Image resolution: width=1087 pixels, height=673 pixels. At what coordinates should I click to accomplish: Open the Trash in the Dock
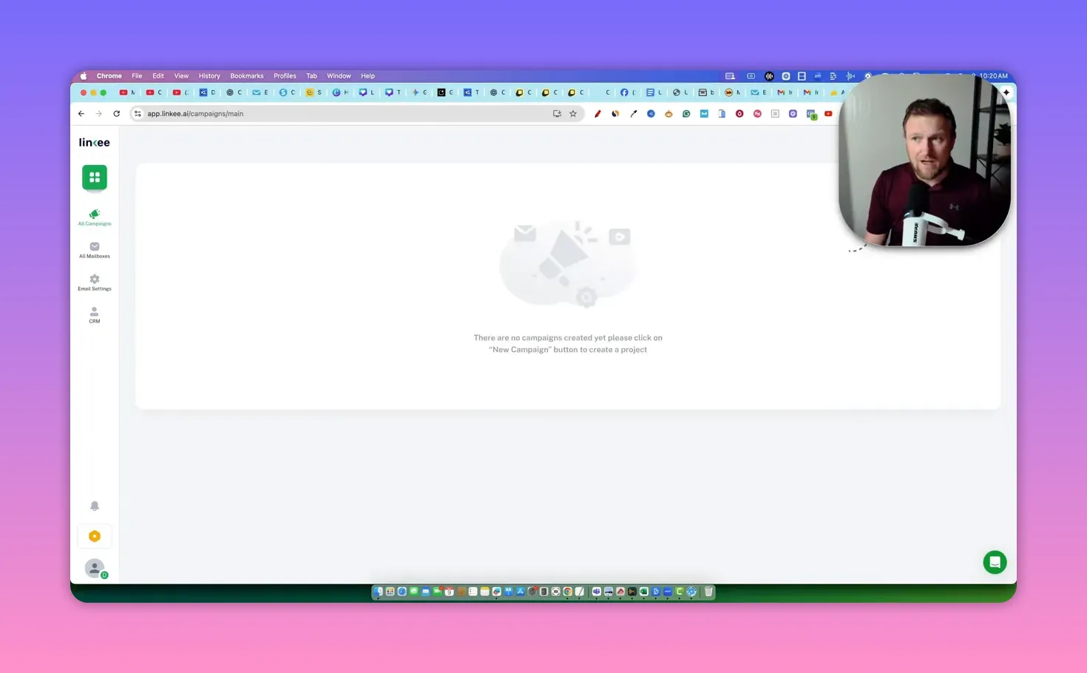click(x=708, y=592)
